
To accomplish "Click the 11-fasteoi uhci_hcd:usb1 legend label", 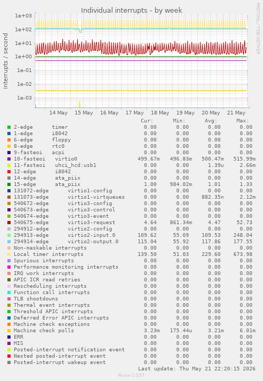I will [x=55, y=165].
